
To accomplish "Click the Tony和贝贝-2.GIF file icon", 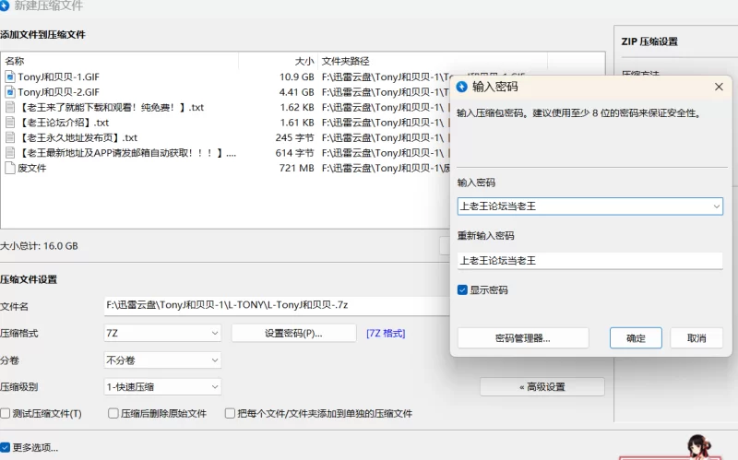I will coord(10,92).
